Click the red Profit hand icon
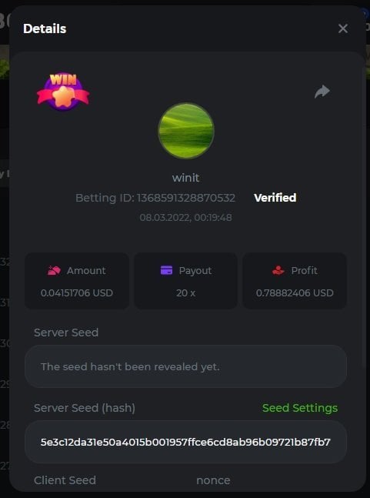370x498 pixels. 278,270
